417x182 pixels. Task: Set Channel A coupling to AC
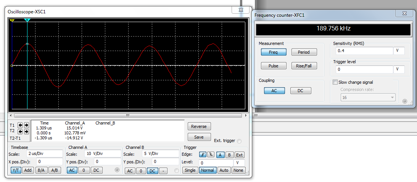(72, 170)
